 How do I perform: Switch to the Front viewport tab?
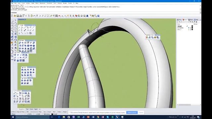point(31,109)
